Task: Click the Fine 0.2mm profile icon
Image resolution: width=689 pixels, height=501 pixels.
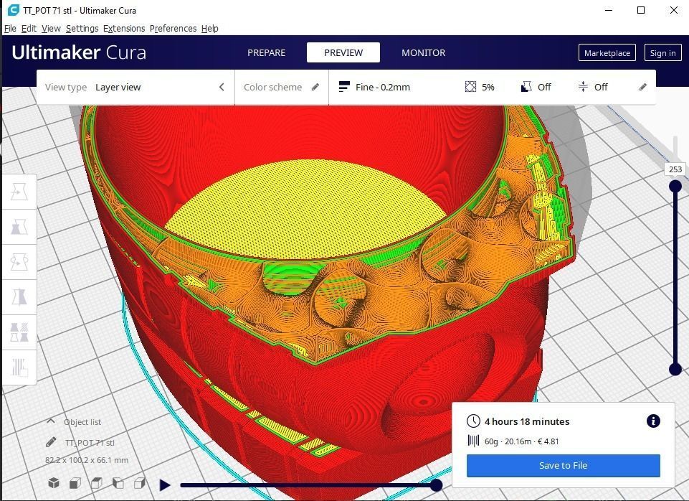Action: [x=344, y=87]
